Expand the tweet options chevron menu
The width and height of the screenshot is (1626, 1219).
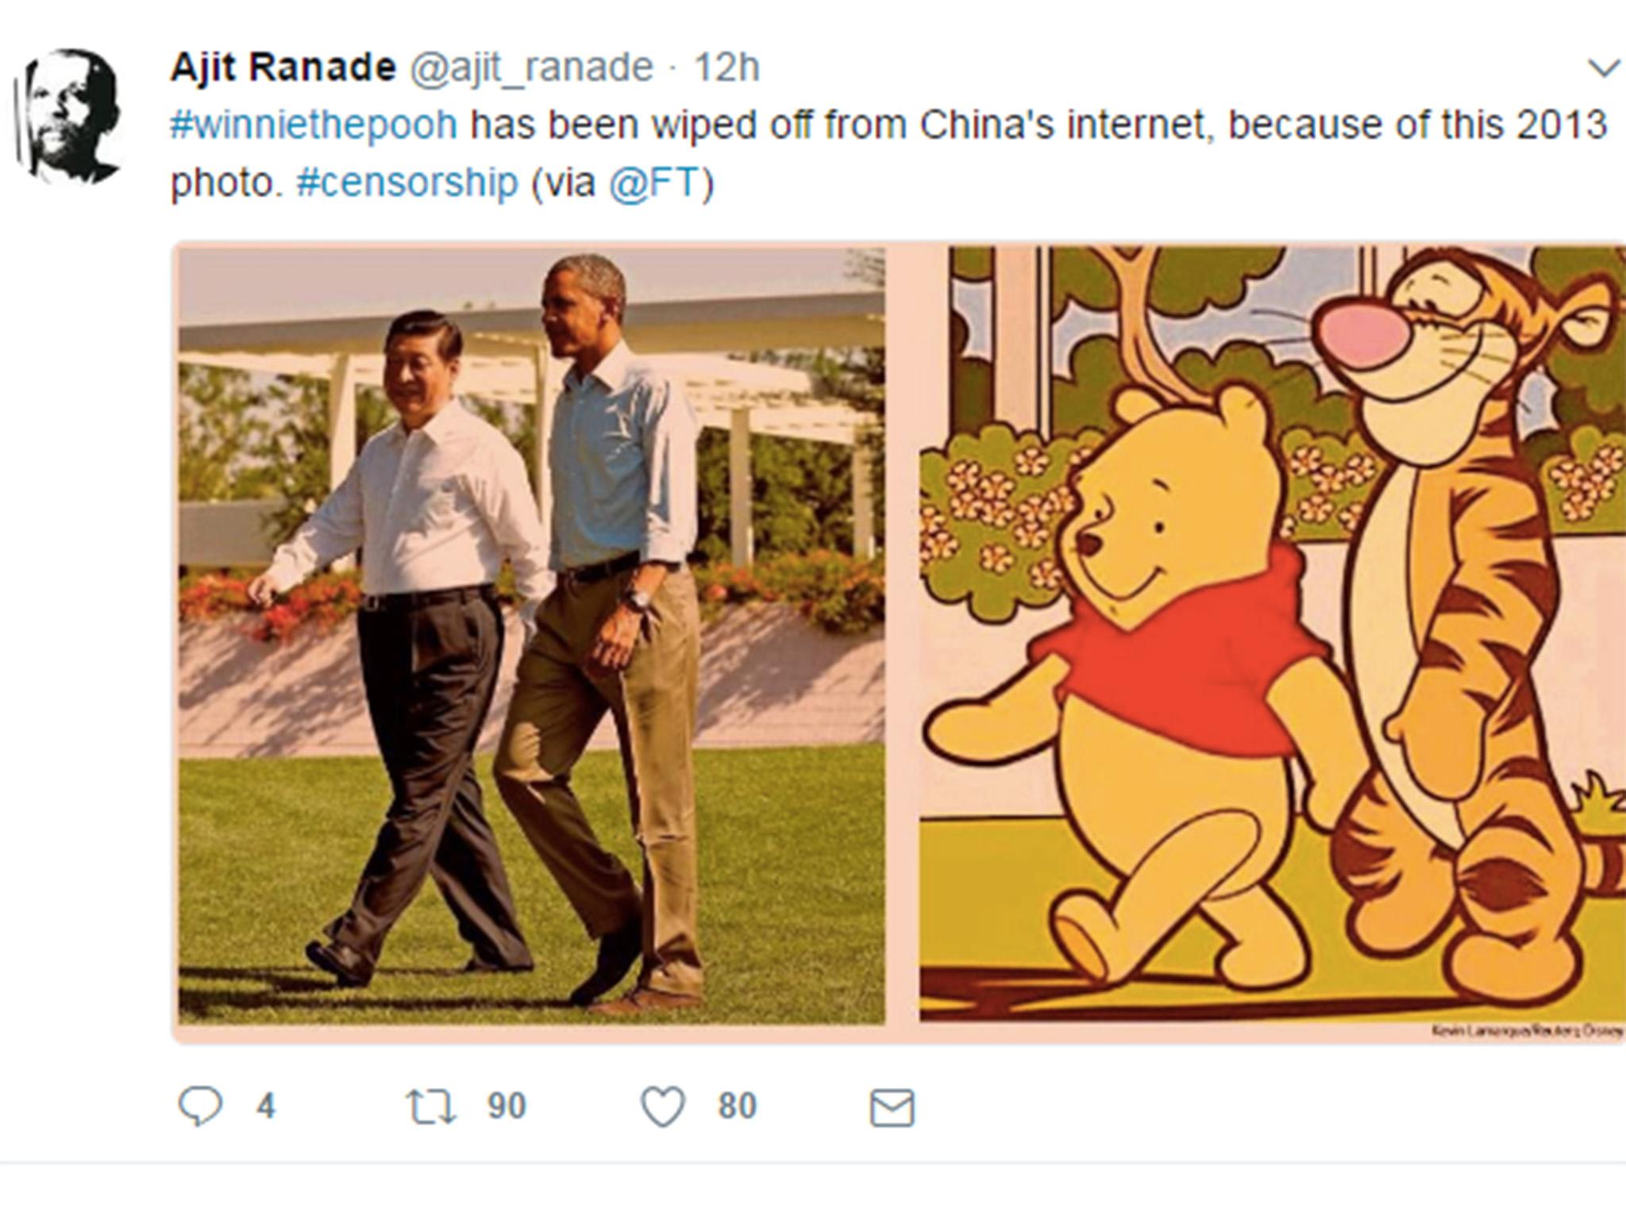1604,69
